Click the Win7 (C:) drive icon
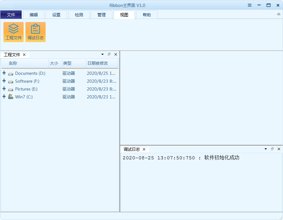Screen dimensions: 283x220 (11, 96)
